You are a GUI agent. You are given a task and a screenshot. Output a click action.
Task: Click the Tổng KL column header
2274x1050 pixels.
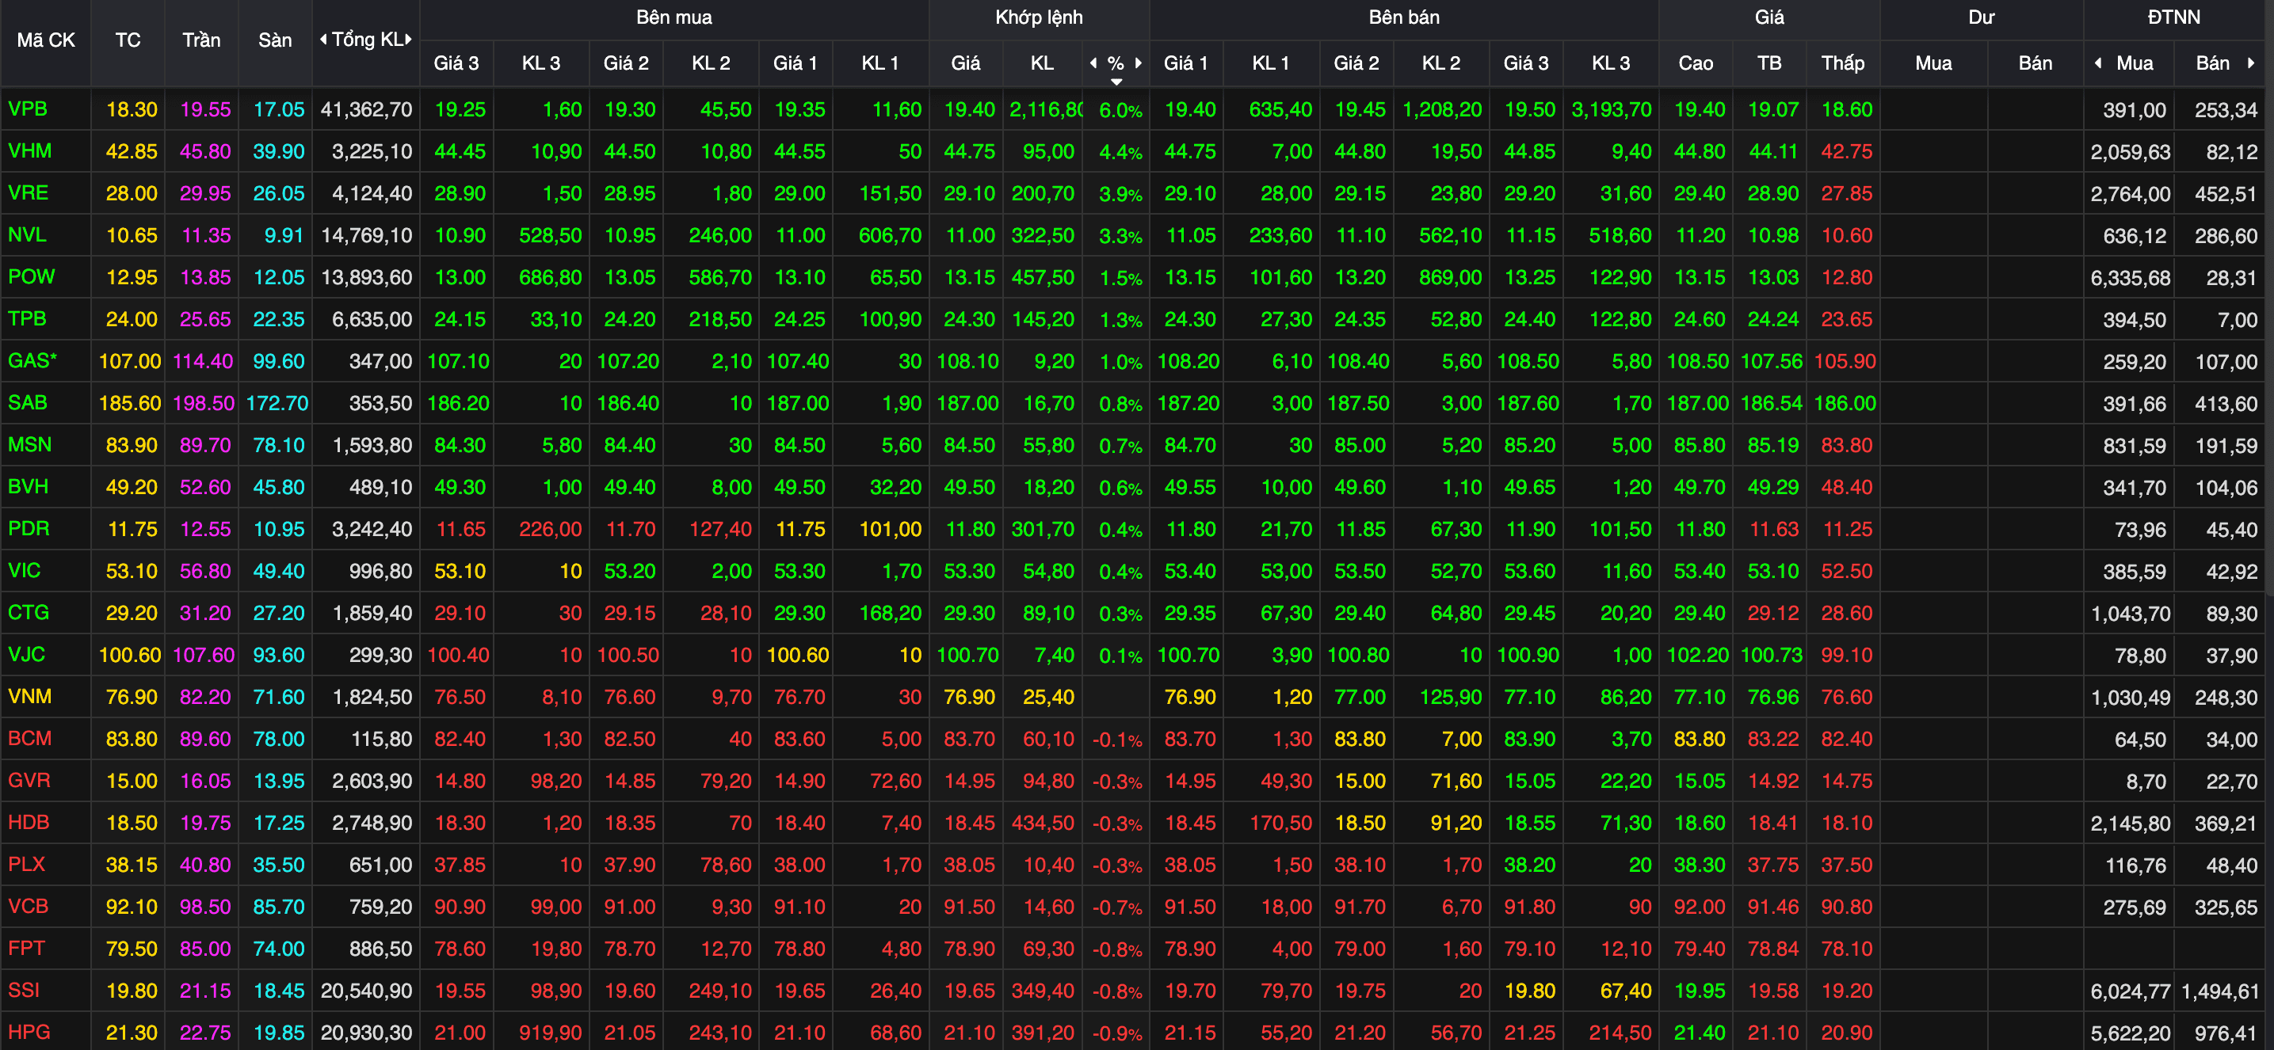click(x=366, y=40)
